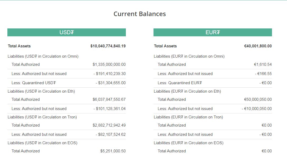Select Liabilities USD₮ in Circulation on Eth
287x155 pixels.
tap(41, 91)
